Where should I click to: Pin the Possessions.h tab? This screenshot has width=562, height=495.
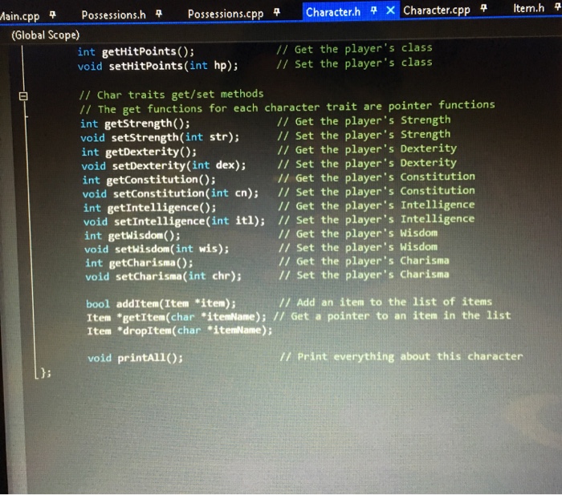coord(159,14)
